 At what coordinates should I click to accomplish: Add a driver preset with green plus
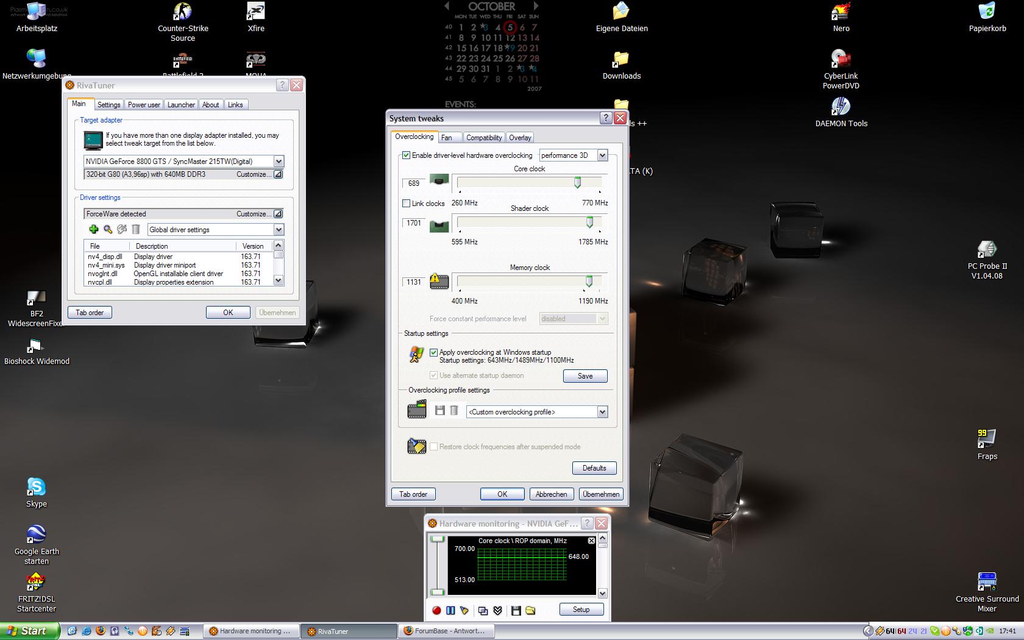(x=93, y=229)
